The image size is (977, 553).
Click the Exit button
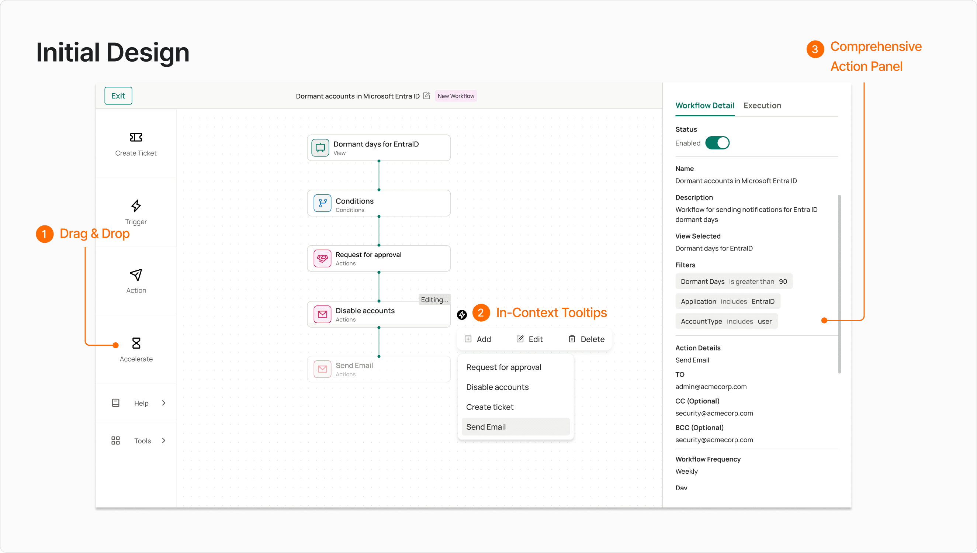(118, 96)
